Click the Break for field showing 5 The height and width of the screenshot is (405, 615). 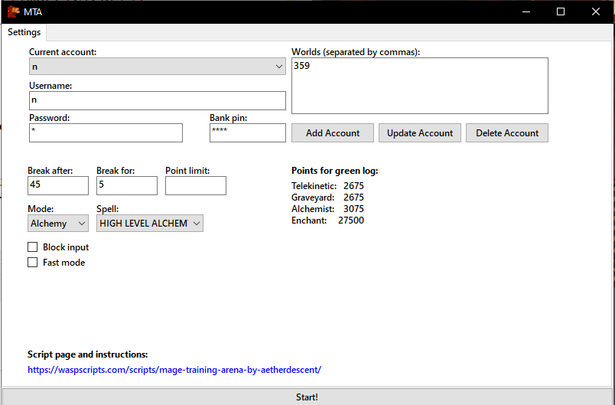pos(127,185)
